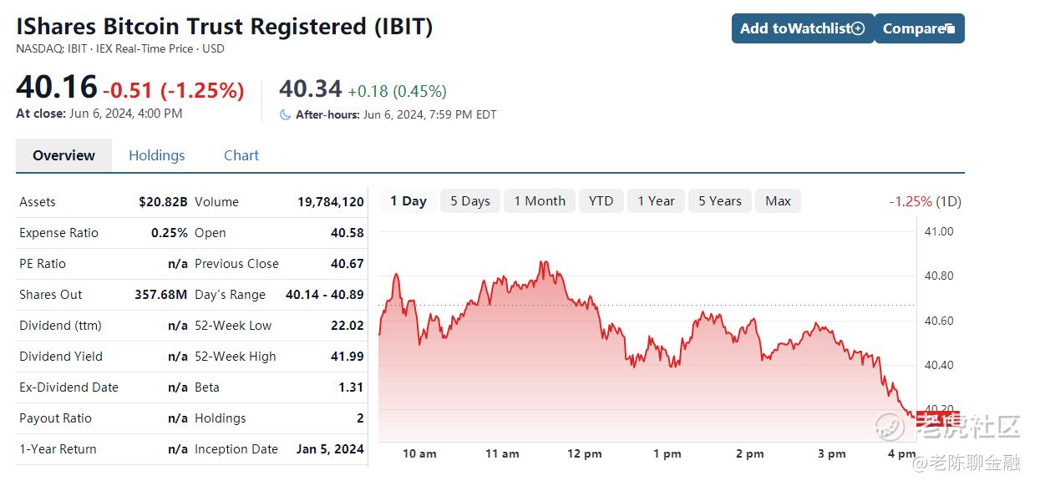Show the Max chart range
The image size is (1040, 486).
(778, 200)
